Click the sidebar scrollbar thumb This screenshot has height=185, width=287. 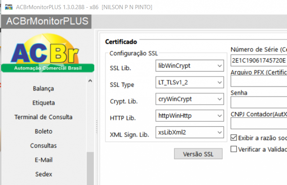pyautogui.click(x=90, y=168)
